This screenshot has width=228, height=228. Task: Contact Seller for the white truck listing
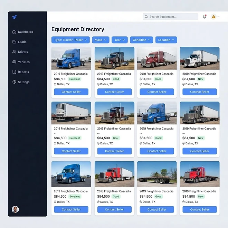tap(200, 92)
